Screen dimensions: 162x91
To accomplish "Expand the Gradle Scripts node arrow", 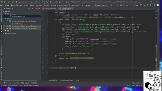I will (4, 33).
